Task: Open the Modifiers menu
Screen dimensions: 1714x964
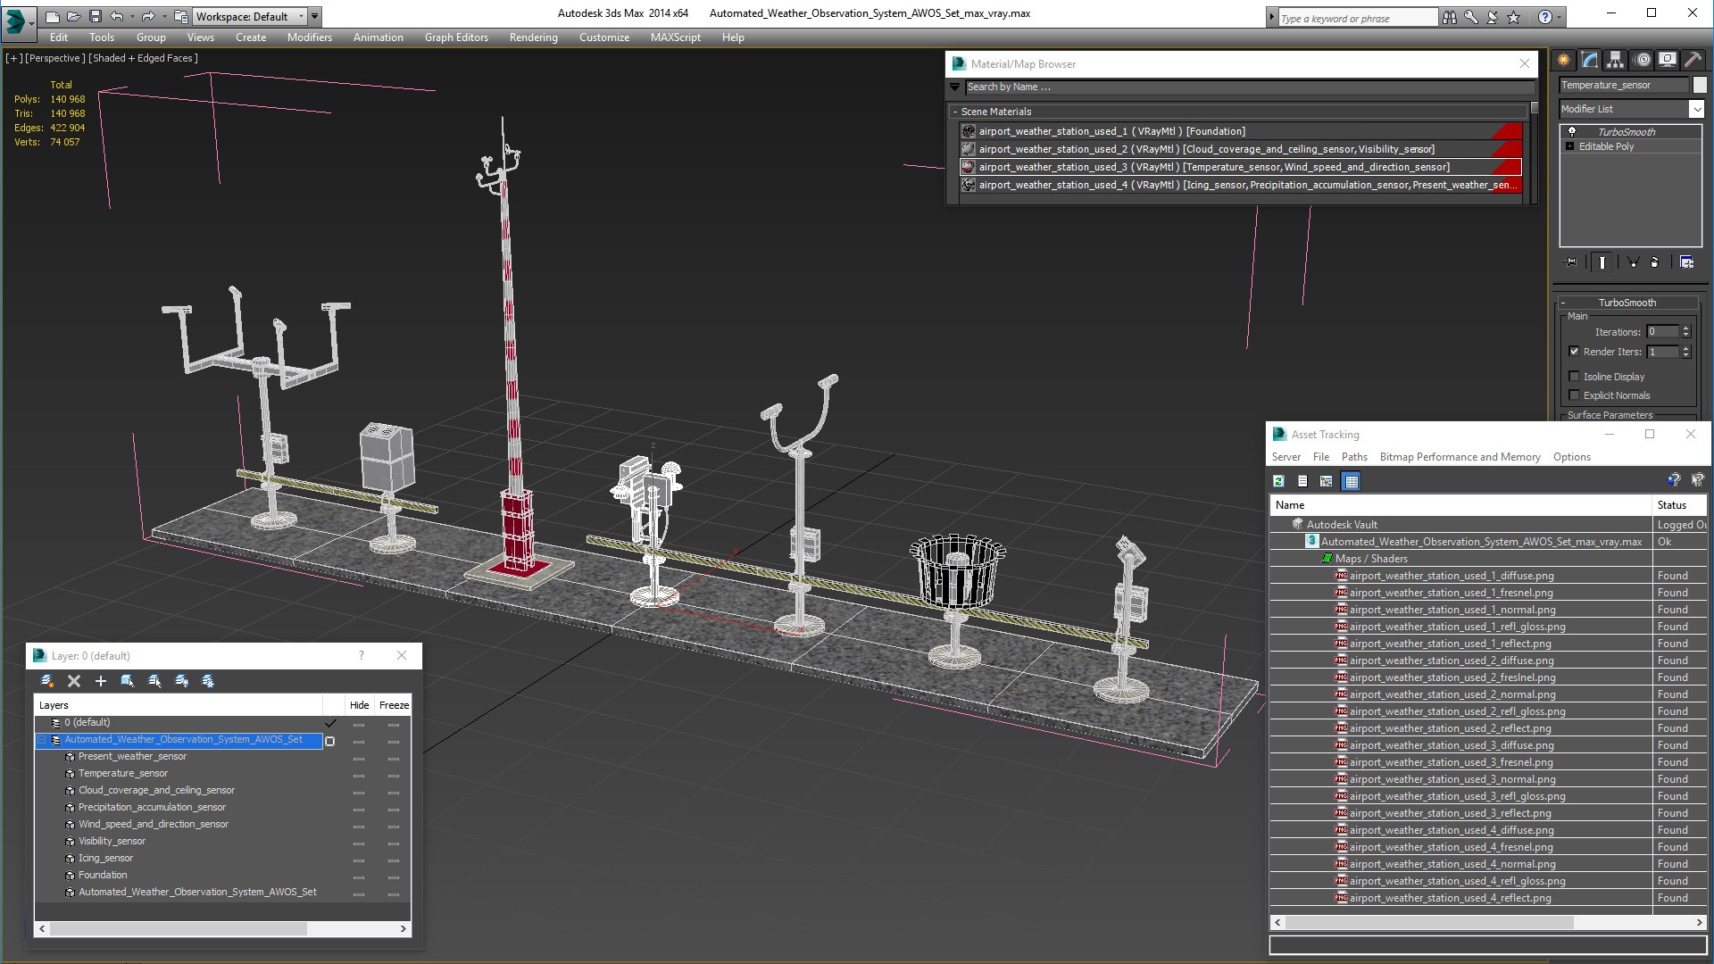Action: click(x=309, y=37)
